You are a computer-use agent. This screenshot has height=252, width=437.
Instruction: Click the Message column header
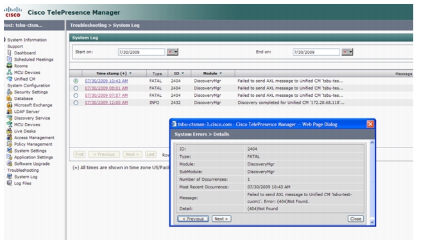coord(404,74)
